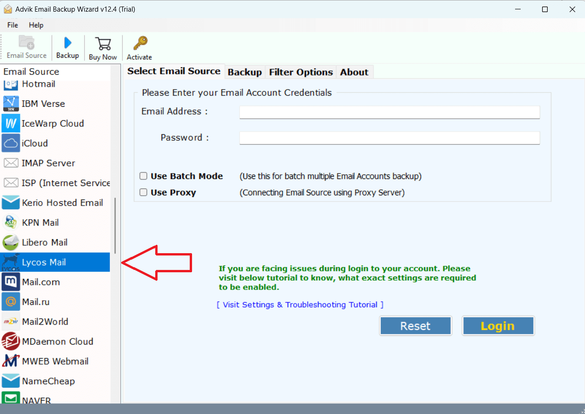Click the Lycos Mail dog icon
Viewport: 585px width, 414px height.
pyautogui.click(x=11, y=262)
